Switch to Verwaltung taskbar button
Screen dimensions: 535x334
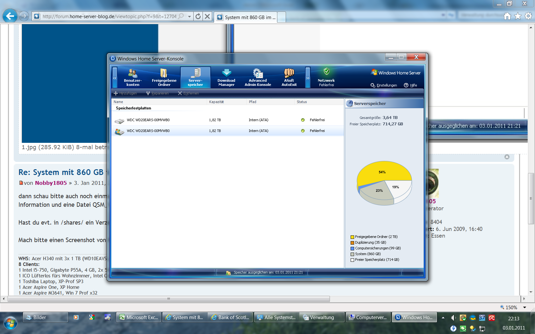pos(322,317)
